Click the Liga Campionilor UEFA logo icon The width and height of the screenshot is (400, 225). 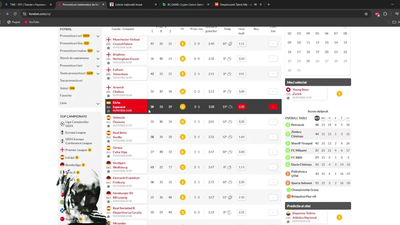(x=62, y=124)
